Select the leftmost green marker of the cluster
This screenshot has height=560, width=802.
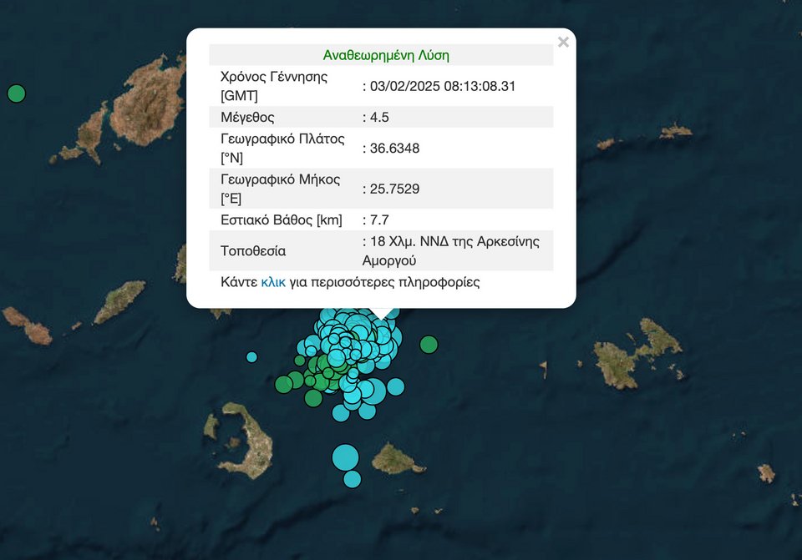[283, 384]
